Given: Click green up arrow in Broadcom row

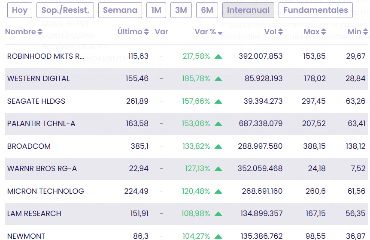Looking at the screenshot, I should (x=218, y=147).
